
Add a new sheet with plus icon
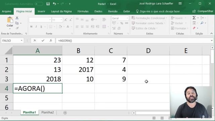pyautogui.click(x=65, y=113)
